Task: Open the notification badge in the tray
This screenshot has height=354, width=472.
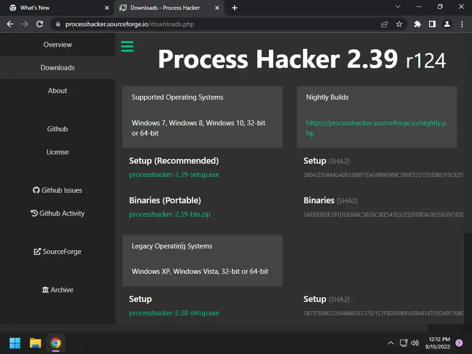Action: (x=459, y=343)
